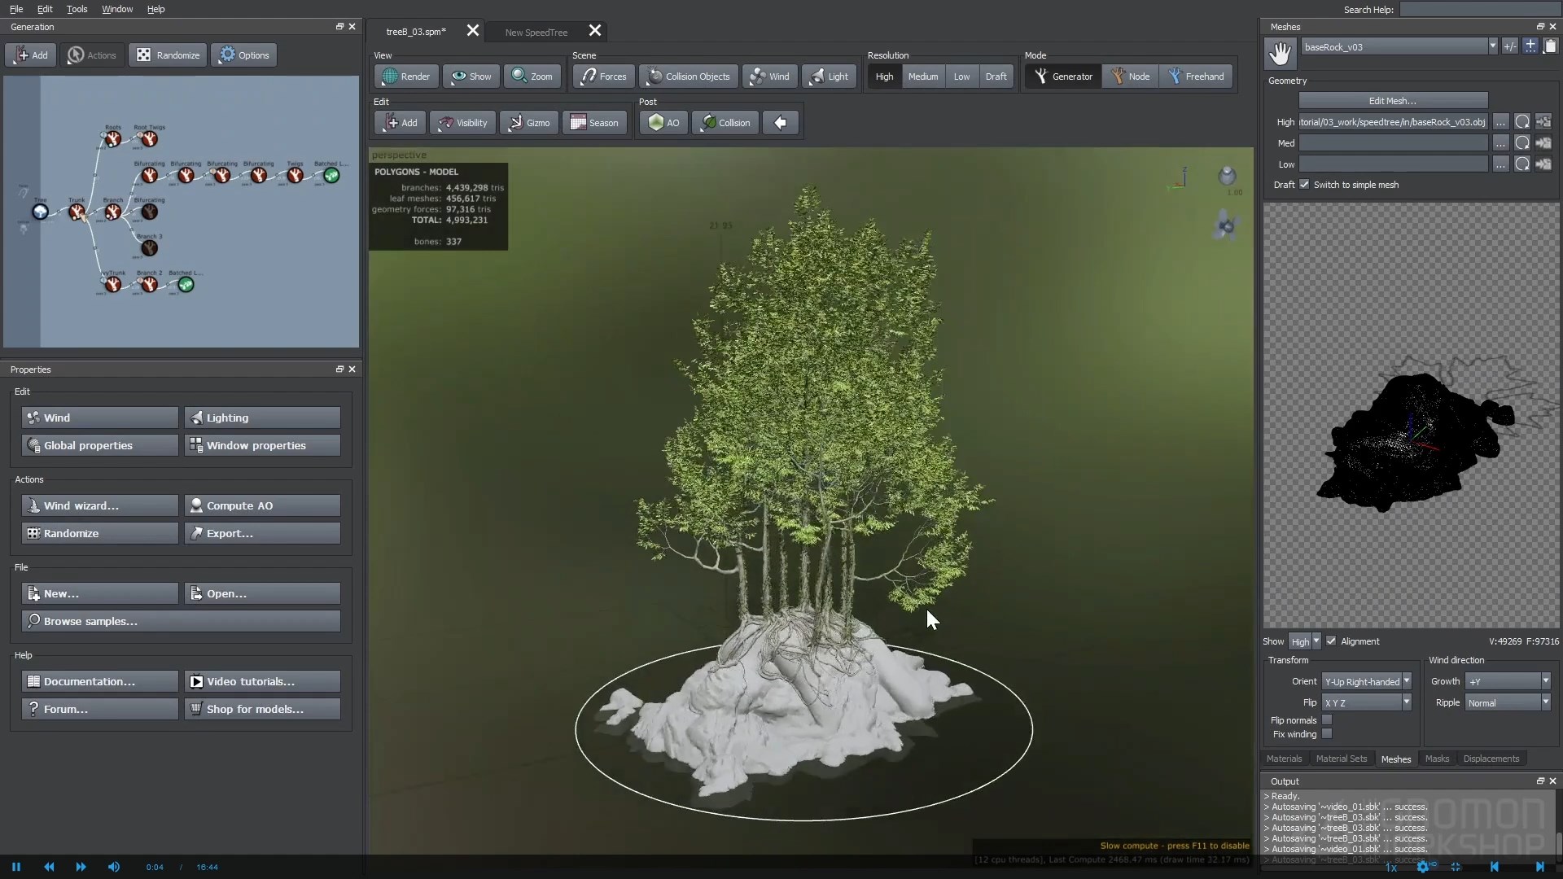Enable the Alignment checkbox
The image size is (1563, 879).
[1332, 641]
